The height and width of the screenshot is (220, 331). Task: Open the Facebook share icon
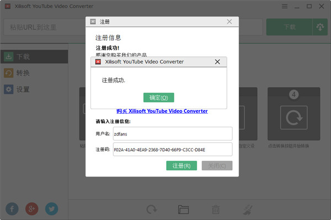point(12,209)
